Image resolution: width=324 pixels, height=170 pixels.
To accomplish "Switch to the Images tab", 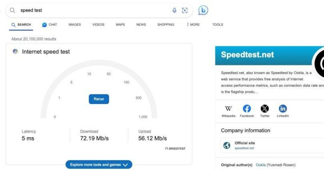I will tap(74, 25).
